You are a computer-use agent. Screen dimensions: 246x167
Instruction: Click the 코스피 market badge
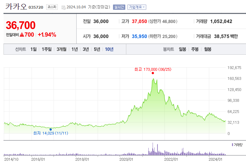[52, 7]
